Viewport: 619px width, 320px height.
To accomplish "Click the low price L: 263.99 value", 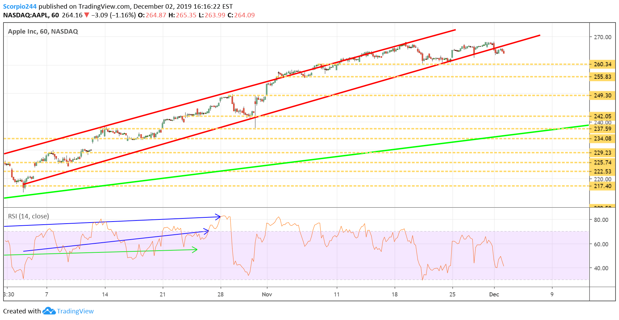I will click(212, 15).
